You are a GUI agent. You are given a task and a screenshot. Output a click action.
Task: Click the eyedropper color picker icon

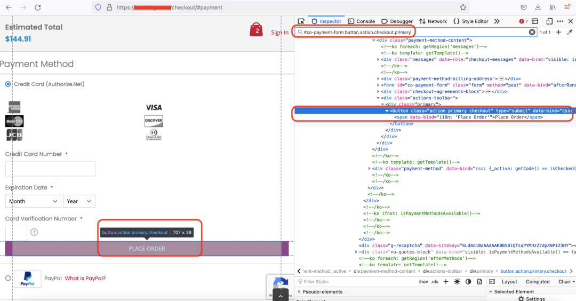point(570,33)
